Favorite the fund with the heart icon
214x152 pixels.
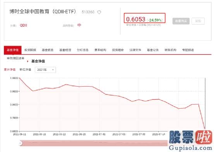coord(99,12)
